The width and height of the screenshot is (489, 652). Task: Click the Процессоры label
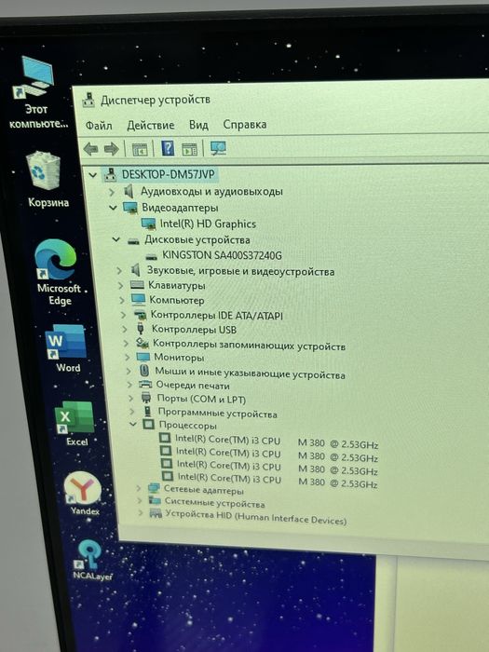pyautogui.click(x=187, y=426)
